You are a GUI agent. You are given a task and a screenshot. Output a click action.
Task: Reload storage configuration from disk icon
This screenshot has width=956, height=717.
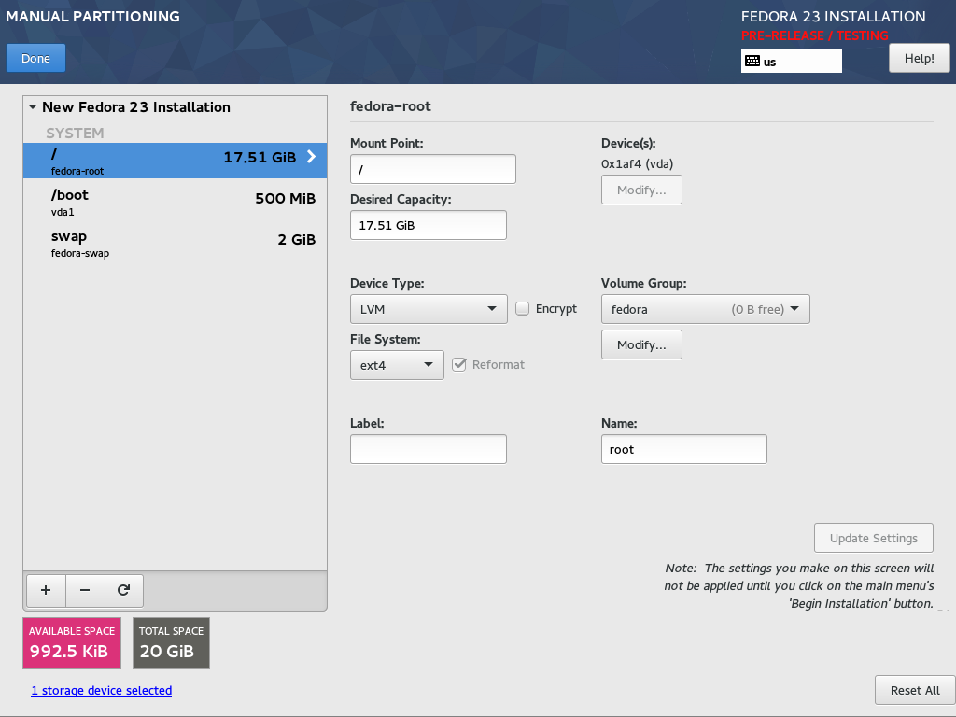[124, 590]
